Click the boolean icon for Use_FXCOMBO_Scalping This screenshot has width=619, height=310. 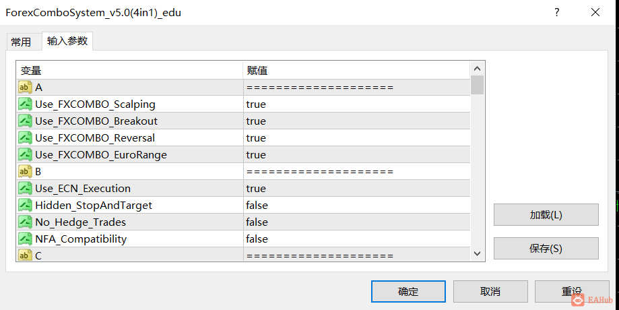25,104
